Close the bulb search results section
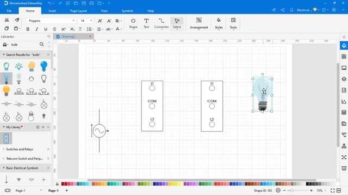This screenshot has height=195, width=348. (48, 55)
